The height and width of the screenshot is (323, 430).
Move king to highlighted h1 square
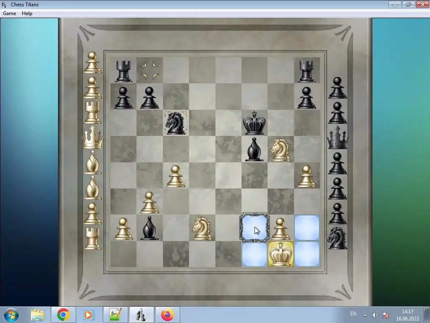tap(307, 254)
